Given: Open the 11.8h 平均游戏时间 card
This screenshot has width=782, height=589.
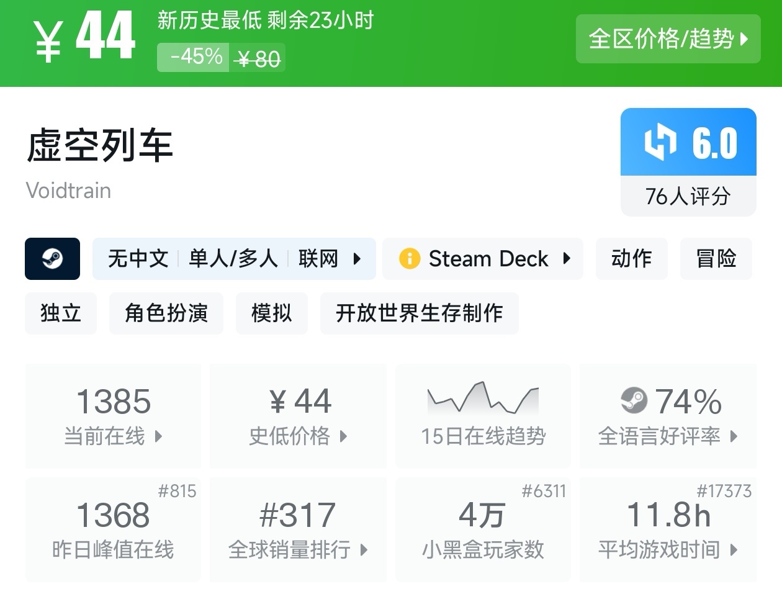Looking at the screenshot, I should (x=668, y=529).
